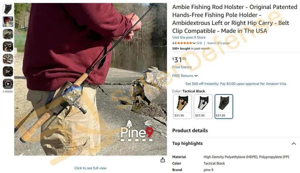Select the Tactical Black color swatch
Image resolution: width=300 pixels, height=173 pixels.
click(224, 107)
